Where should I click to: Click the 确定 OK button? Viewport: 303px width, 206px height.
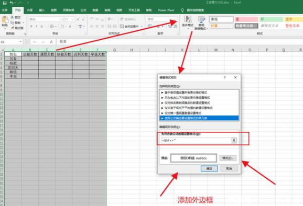(x=209, y=168)
